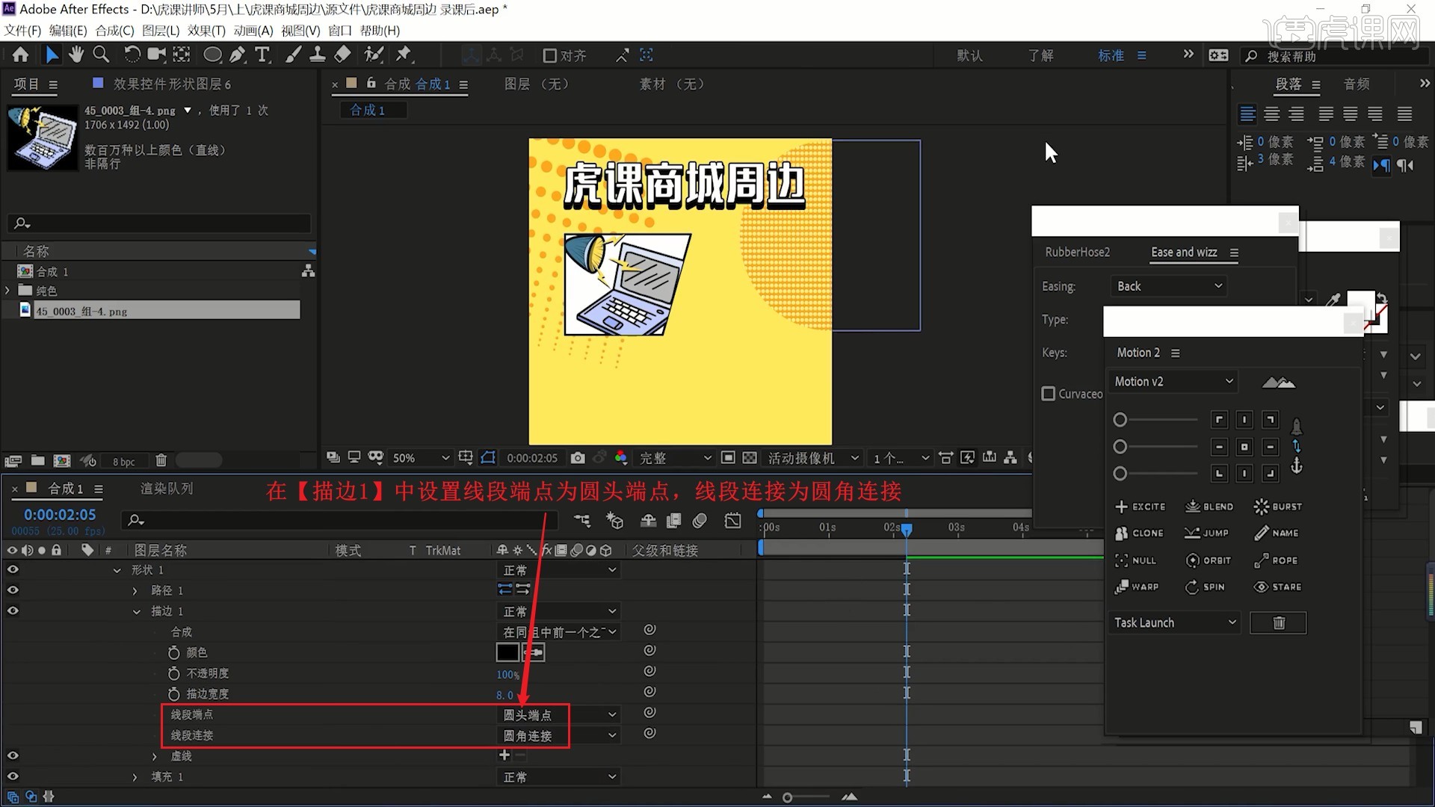Image resolution: width=1435 pixels, height=807 pixels.
Task: Select the 标准 workspace
Action: pos(1111,55)
